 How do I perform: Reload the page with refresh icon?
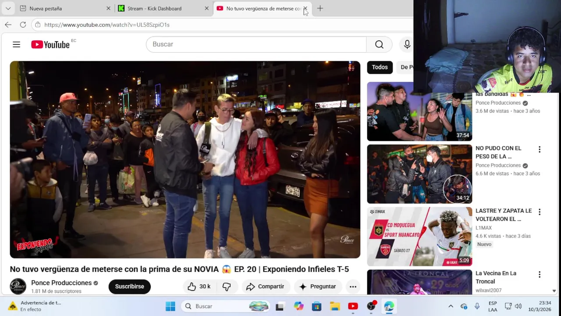[23, 25]
